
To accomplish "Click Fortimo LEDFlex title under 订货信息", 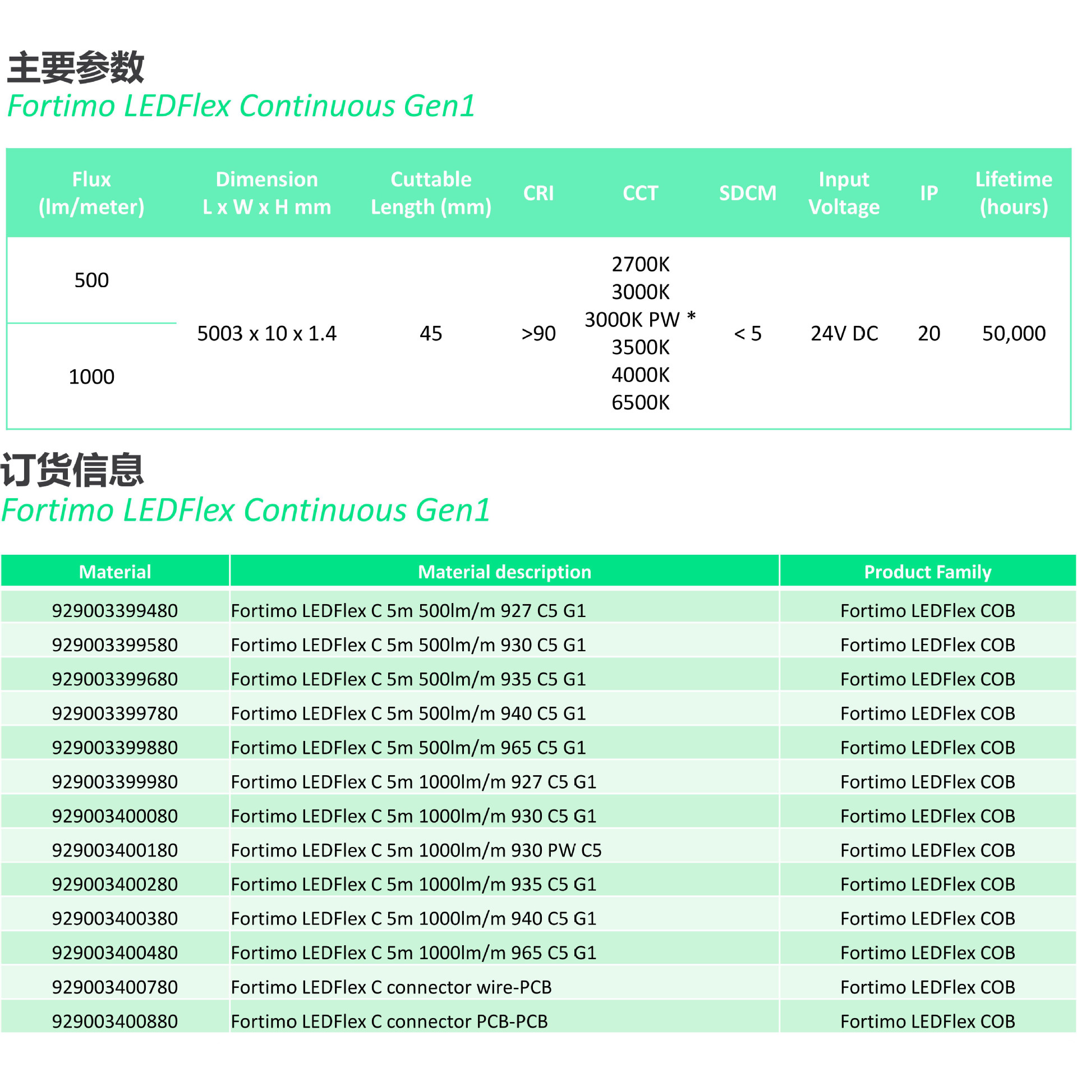I will [x=246, y=510].
